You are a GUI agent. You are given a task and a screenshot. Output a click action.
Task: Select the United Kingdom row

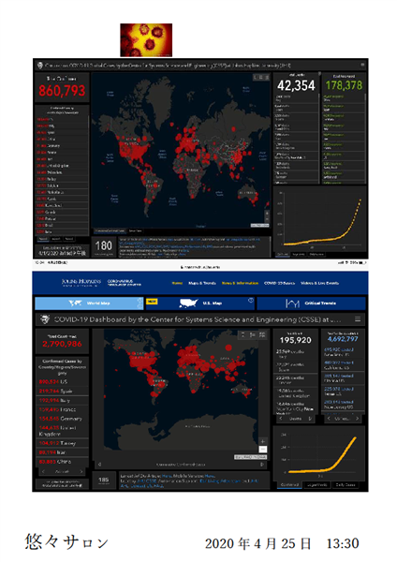point(62,431)
